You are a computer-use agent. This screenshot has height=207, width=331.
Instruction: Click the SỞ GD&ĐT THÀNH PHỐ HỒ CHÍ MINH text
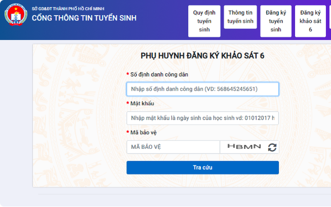68,9
